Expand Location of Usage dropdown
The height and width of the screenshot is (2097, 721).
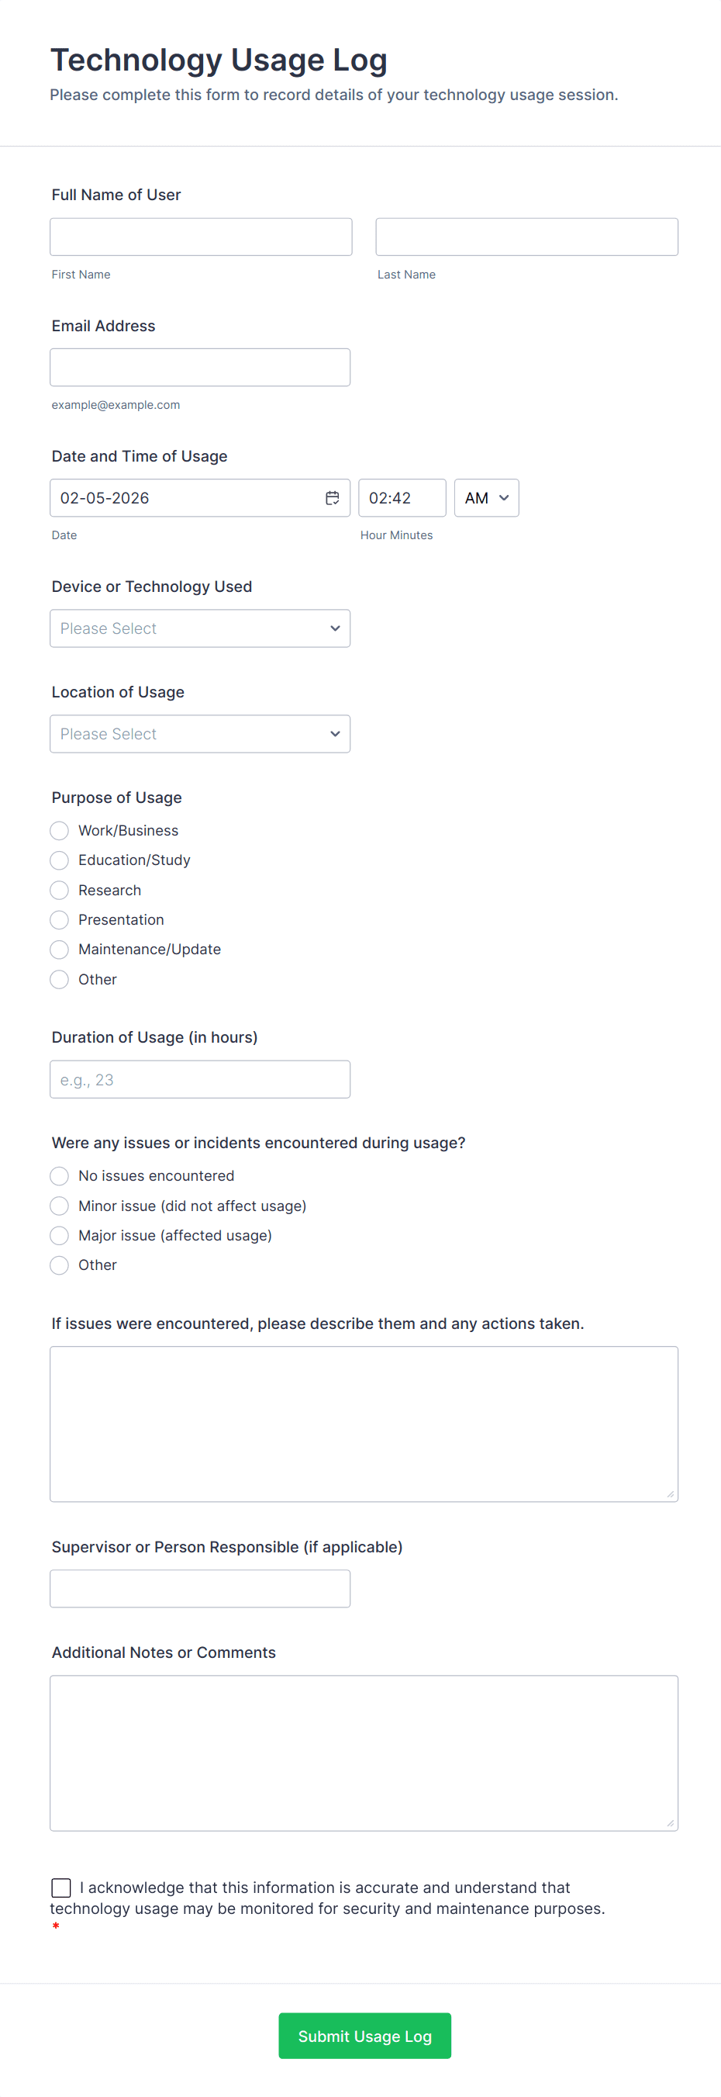[199, 733]
